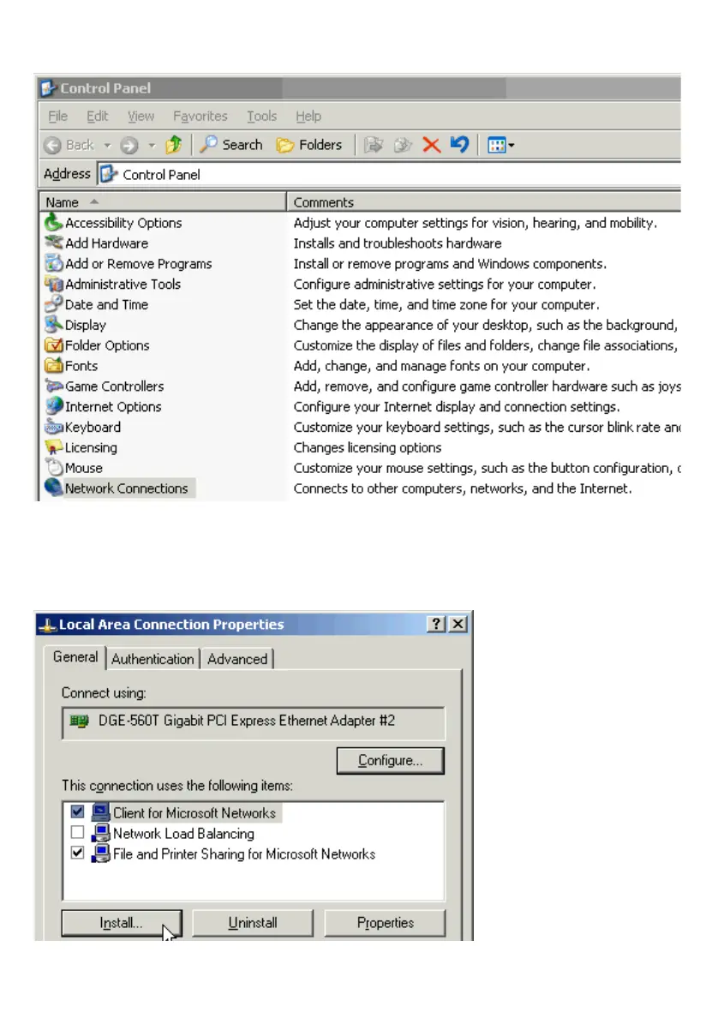718x1018 pixels.
Task: Select Client for Microsoft Networks item icon
Action: (x=100, y=812)
